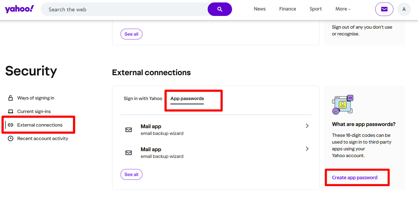Click the padlock icon beside Ways of signing in
This screenshot has height=202, width=418.
coord(11,98)
